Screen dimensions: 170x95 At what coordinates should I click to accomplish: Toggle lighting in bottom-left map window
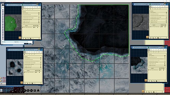pyautogui.click(x=33, y=64)
